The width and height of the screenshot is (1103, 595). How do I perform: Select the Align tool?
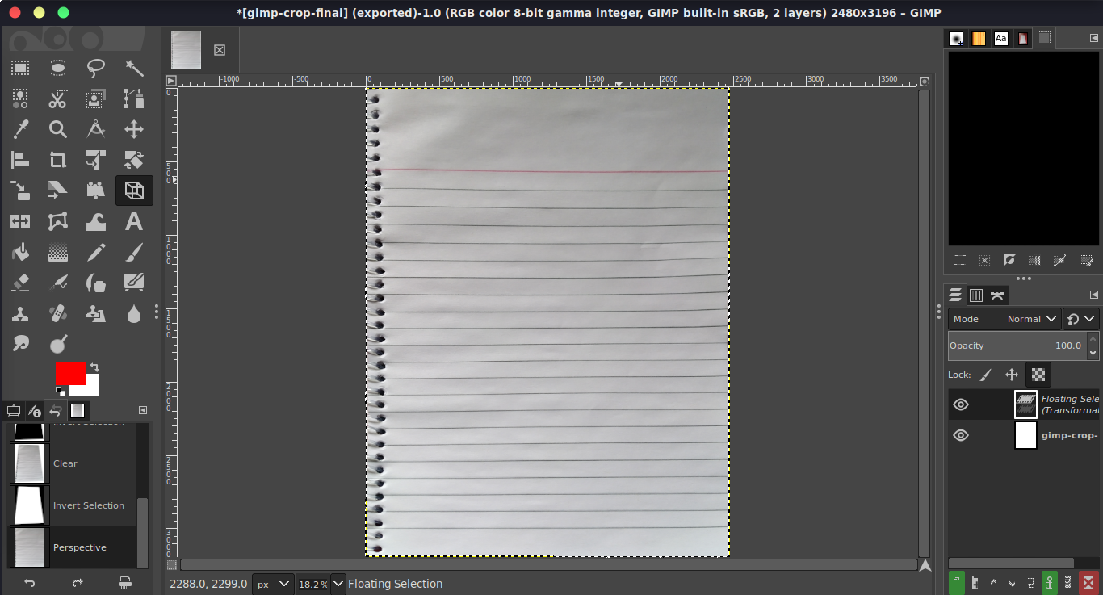[x=20, y=160]
